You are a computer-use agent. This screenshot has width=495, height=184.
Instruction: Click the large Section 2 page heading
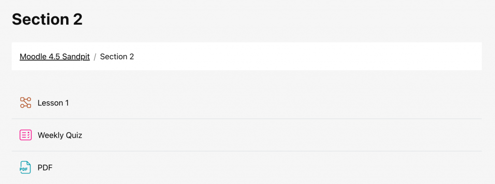(47, 20)
